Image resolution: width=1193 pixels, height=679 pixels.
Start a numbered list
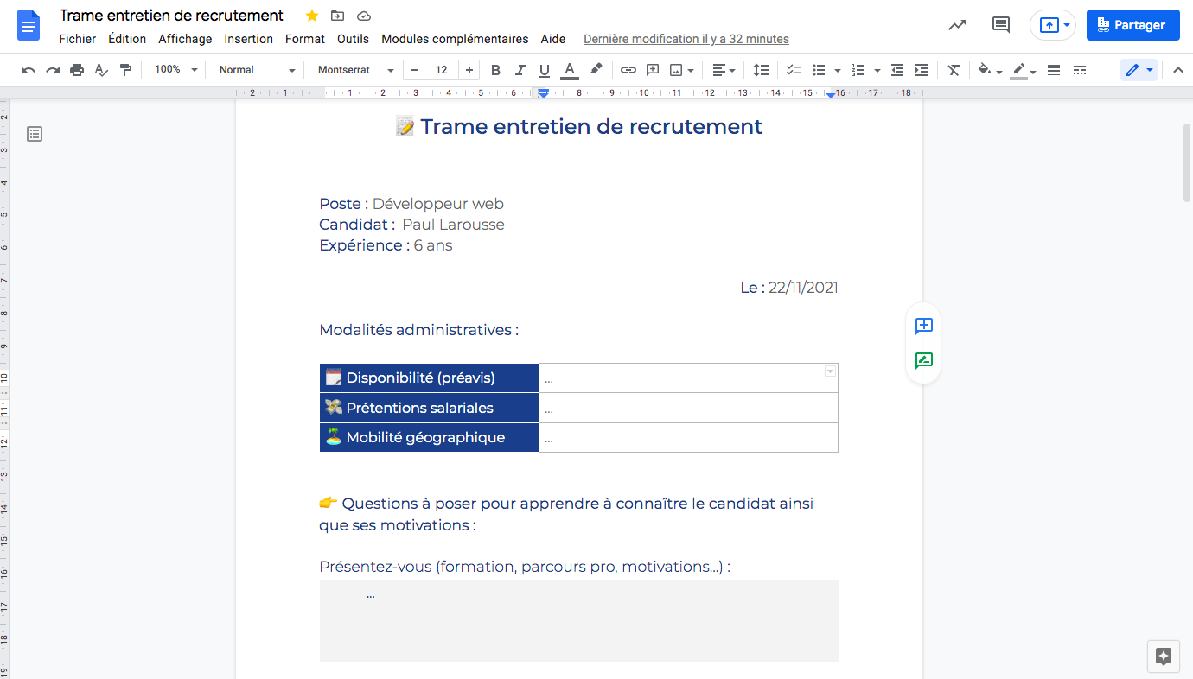[x=858, y=70]
